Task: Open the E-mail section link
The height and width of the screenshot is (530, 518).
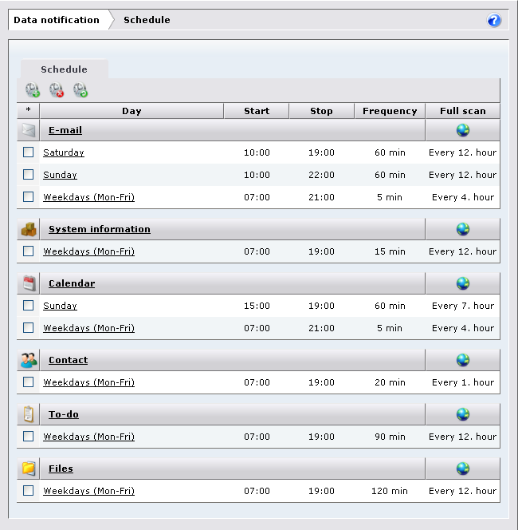Action: pos(65,130)
